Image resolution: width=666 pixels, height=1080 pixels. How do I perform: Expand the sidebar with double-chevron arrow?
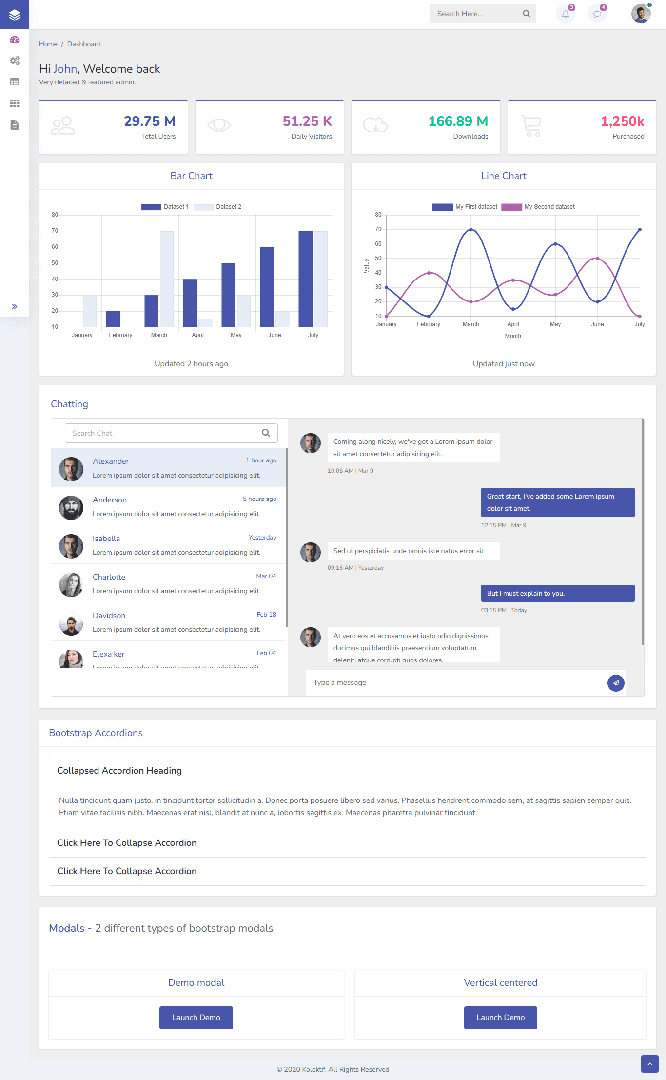pos(15,306)
